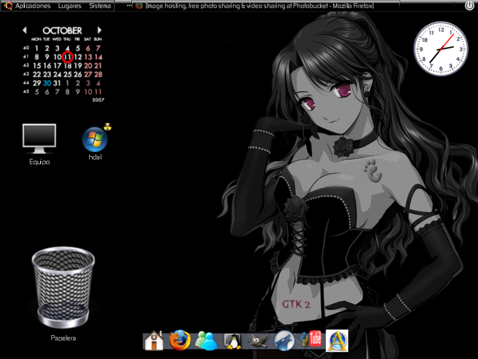Open the Tux penguin terminal dock icon
Image resolution: width=478 pixels, height=359 pixels.
point(232,340)
